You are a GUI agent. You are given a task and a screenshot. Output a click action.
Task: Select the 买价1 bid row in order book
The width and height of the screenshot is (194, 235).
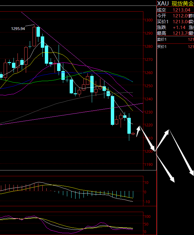(175, 47)
